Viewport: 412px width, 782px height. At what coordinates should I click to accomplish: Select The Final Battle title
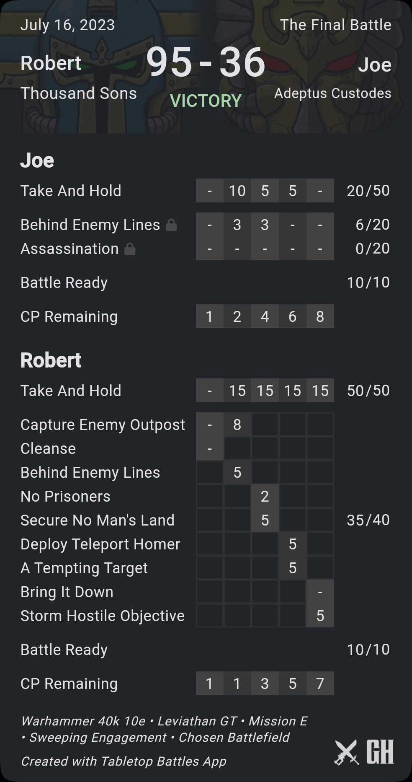click(335, 25)
